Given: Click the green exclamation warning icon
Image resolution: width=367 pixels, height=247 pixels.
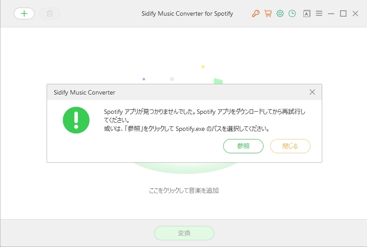Looking at the screenshot, I should (x=76, y=120).
